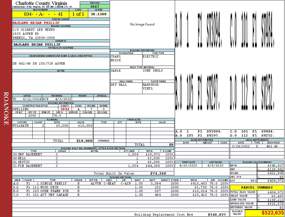Select construction style DWELLING
The width and height of the screenshot is (285, 217).
point(21,109)
